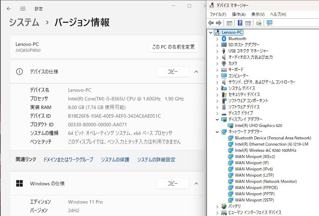Open ドメインまたはワークグループ link
The height and width of the screenshot is (216, 319).
click(x=68, y=159)
